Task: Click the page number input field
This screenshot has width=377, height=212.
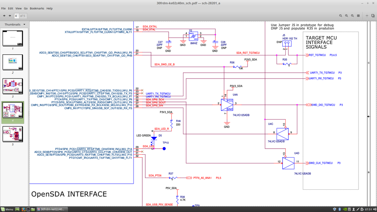Action: [x=16, y=16]
